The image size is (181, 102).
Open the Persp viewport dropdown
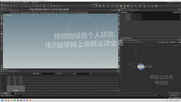(111, 15)
